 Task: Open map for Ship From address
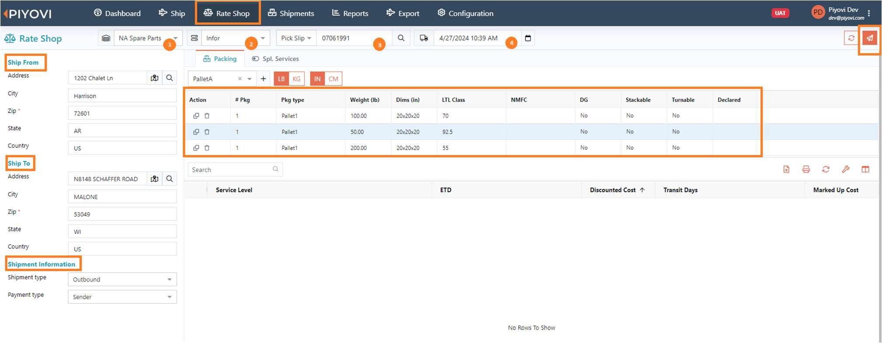(x=155, y=78)
